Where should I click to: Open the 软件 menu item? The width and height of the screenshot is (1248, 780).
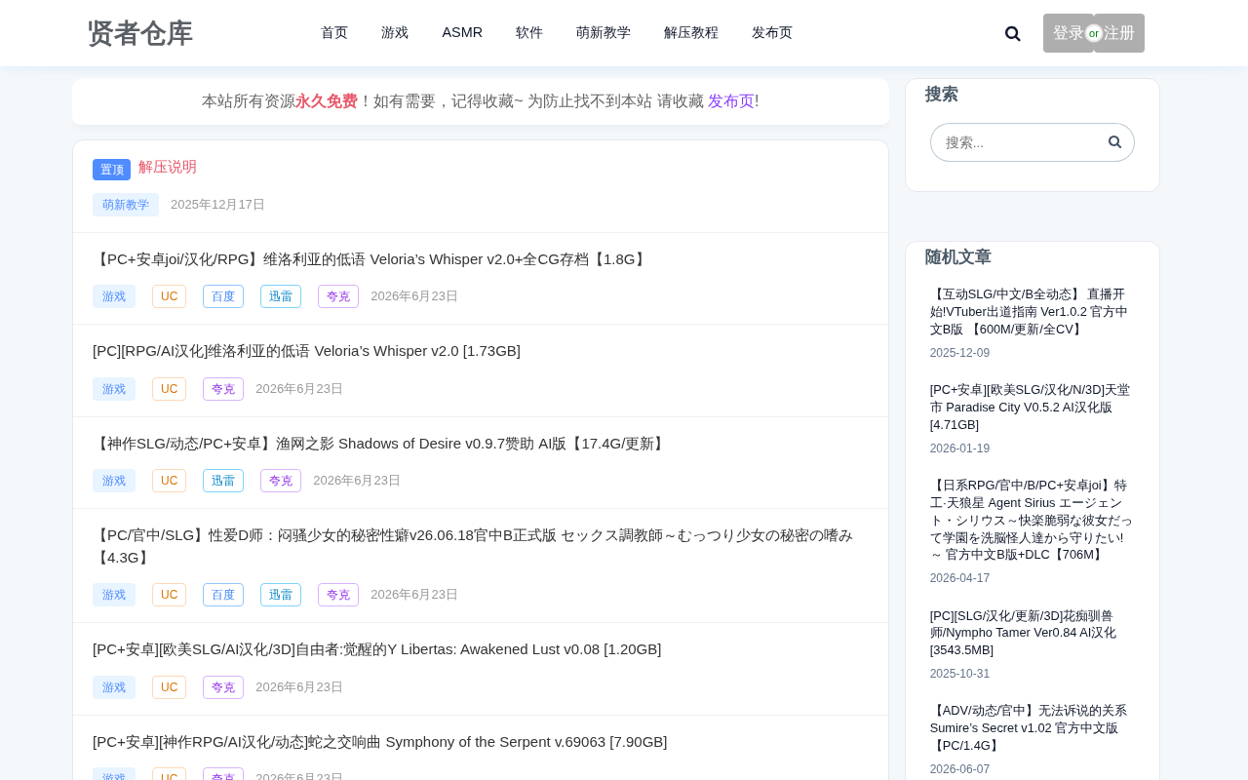529,32
